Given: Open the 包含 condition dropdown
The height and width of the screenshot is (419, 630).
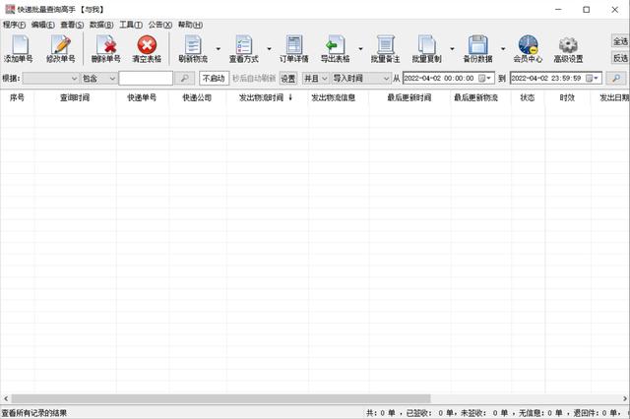Looking at the screenshot, I should pyautogui.click(x=98, y=78).
